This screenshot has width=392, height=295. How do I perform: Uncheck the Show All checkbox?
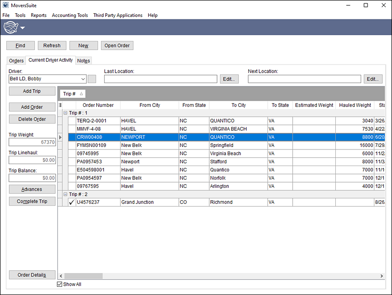tap(60, 284)
